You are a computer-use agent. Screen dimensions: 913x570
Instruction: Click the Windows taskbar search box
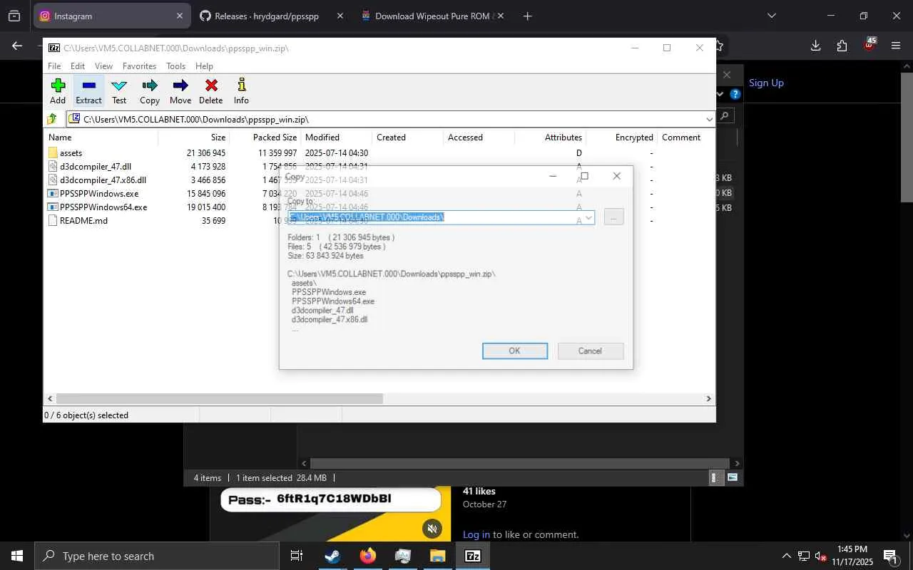click(x=157, y=556)
